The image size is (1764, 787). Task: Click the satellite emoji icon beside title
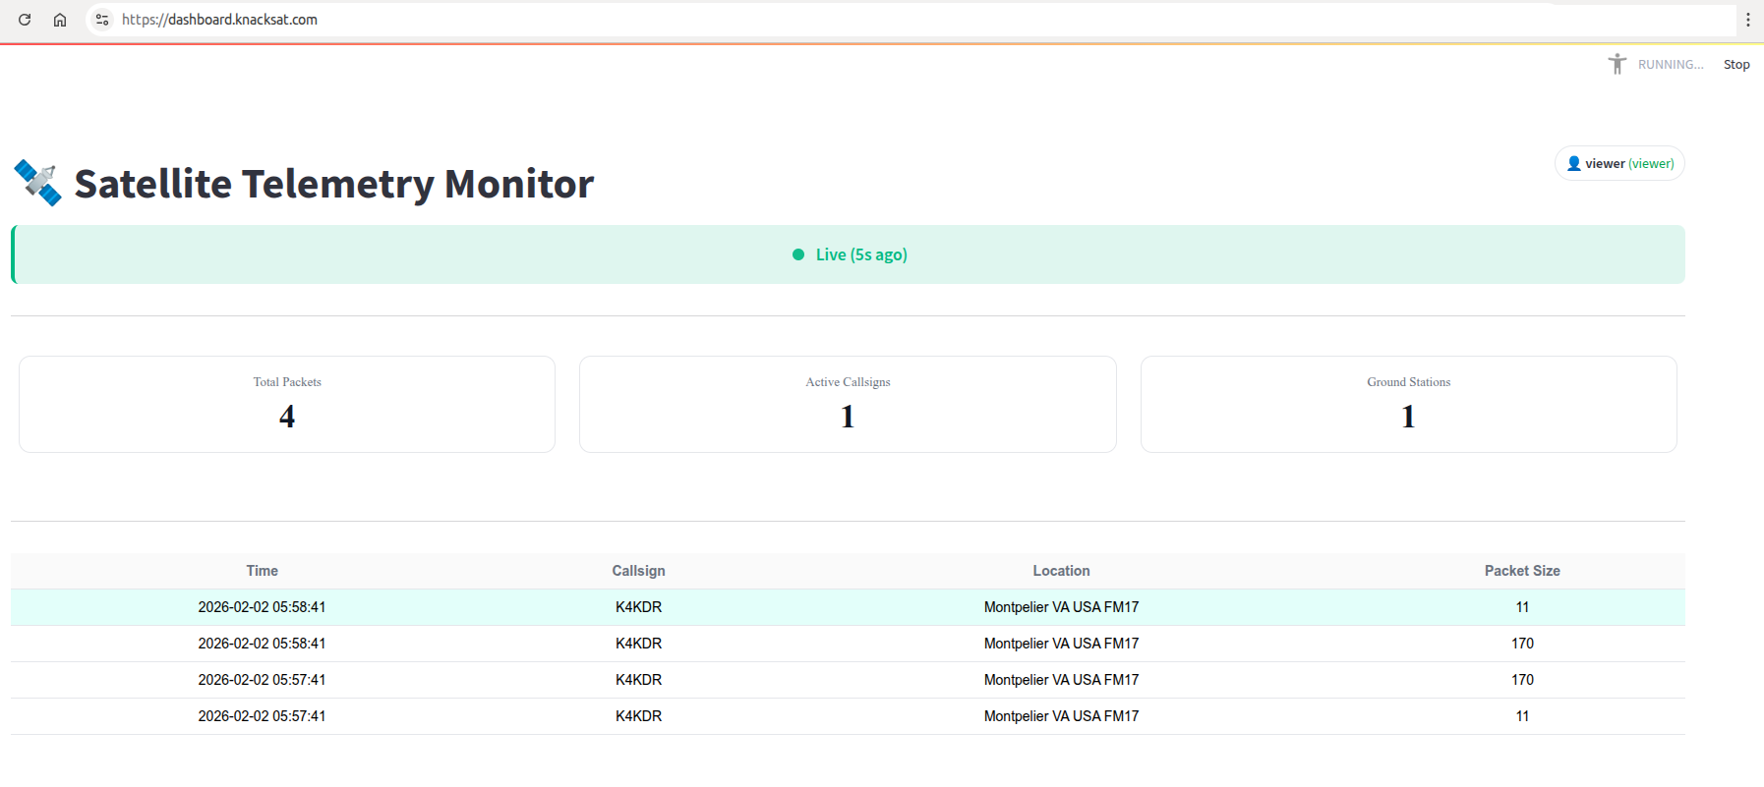(38, 183)
